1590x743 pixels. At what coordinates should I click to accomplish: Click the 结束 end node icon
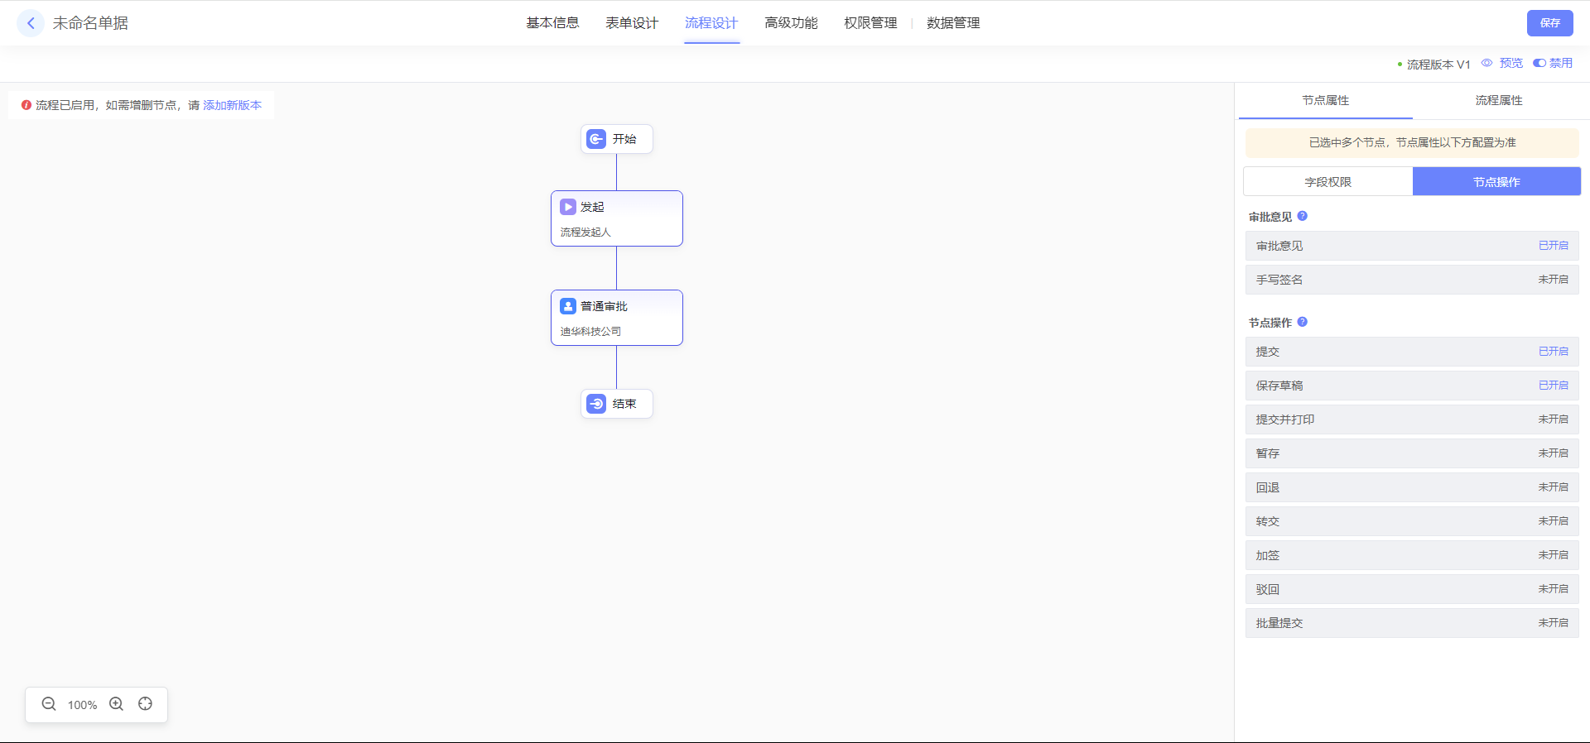[596, 404]
